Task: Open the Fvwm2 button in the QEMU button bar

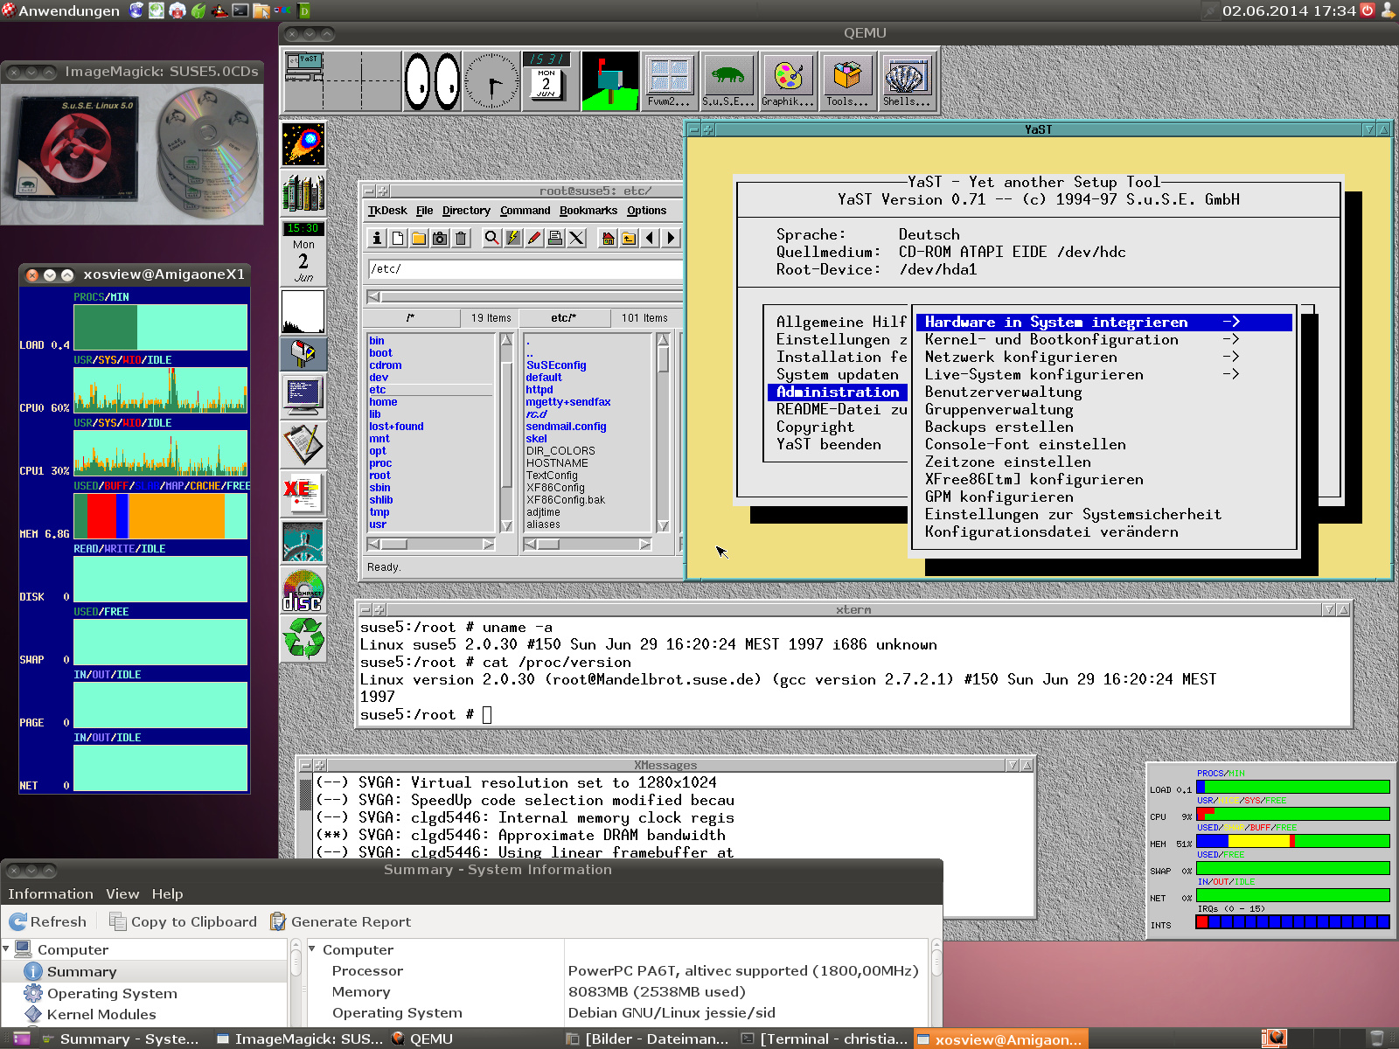Action: [669, 80]
